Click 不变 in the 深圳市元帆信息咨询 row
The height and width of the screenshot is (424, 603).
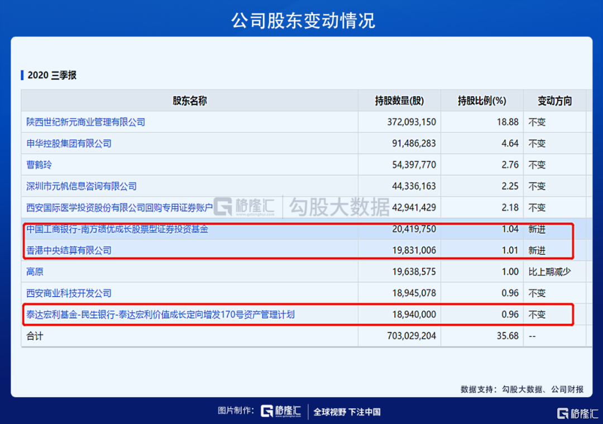537,187
